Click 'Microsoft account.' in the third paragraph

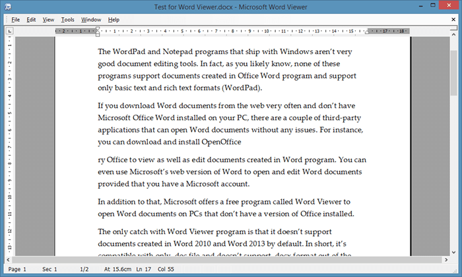pos(218,184)
